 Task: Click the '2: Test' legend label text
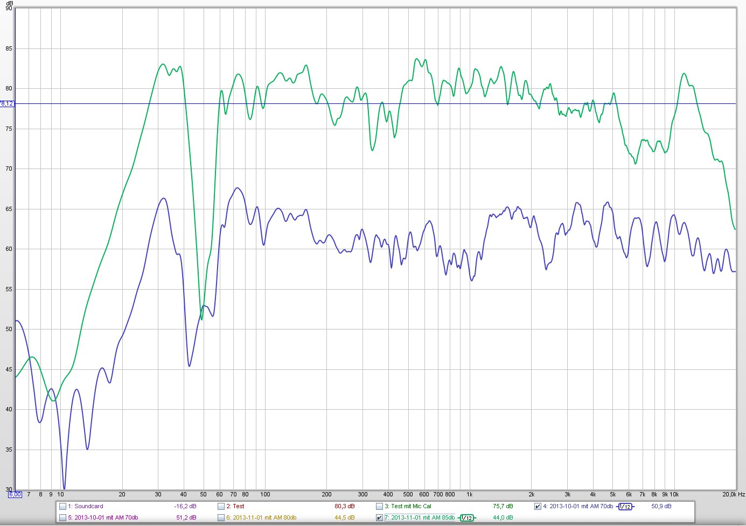pos(238,507)
